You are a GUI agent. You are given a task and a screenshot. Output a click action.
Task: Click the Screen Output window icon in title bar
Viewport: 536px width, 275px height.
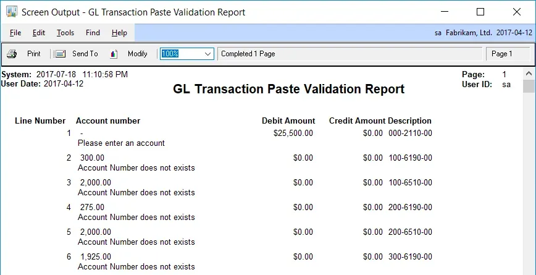coord(11,12)
